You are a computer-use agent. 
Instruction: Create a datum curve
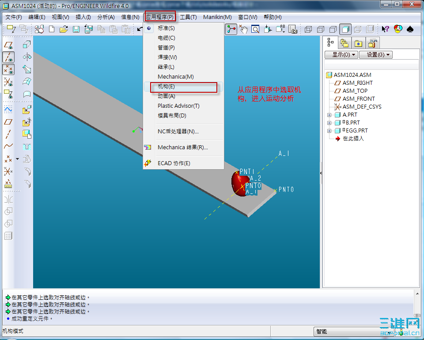[x=8, y=146]
